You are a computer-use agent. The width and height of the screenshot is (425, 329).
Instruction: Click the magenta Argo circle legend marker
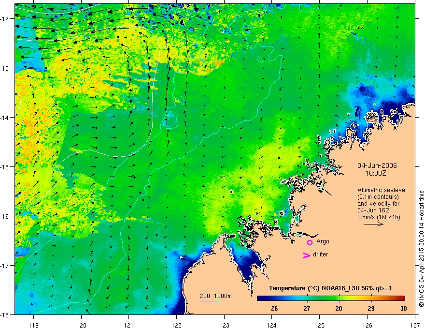(x=310, y=242)
